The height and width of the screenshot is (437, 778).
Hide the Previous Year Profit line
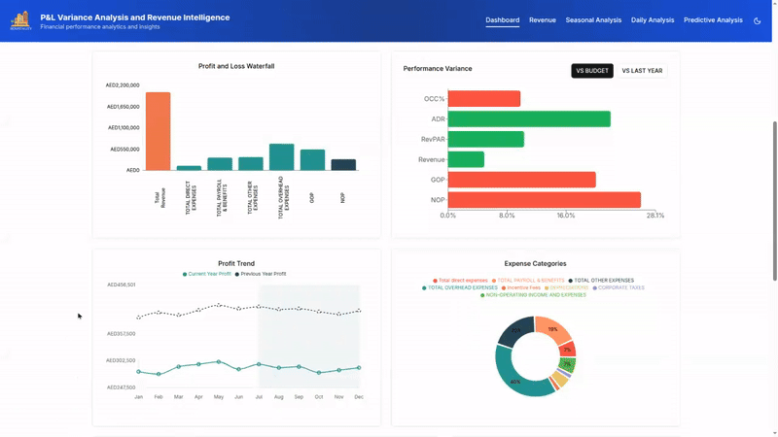(x=236, y=275)
